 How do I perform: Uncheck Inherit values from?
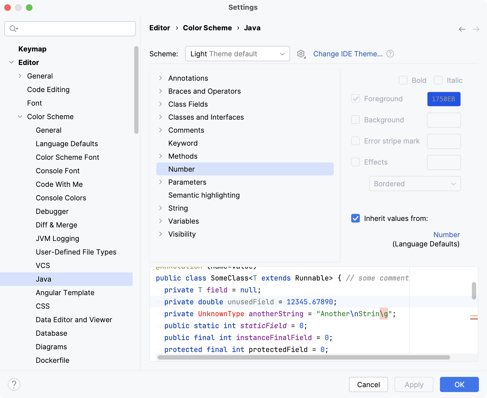point(355,218)
